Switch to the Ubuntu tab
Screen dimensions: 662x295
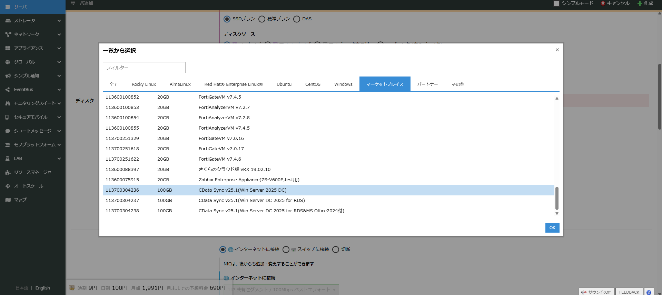(284, 84)
